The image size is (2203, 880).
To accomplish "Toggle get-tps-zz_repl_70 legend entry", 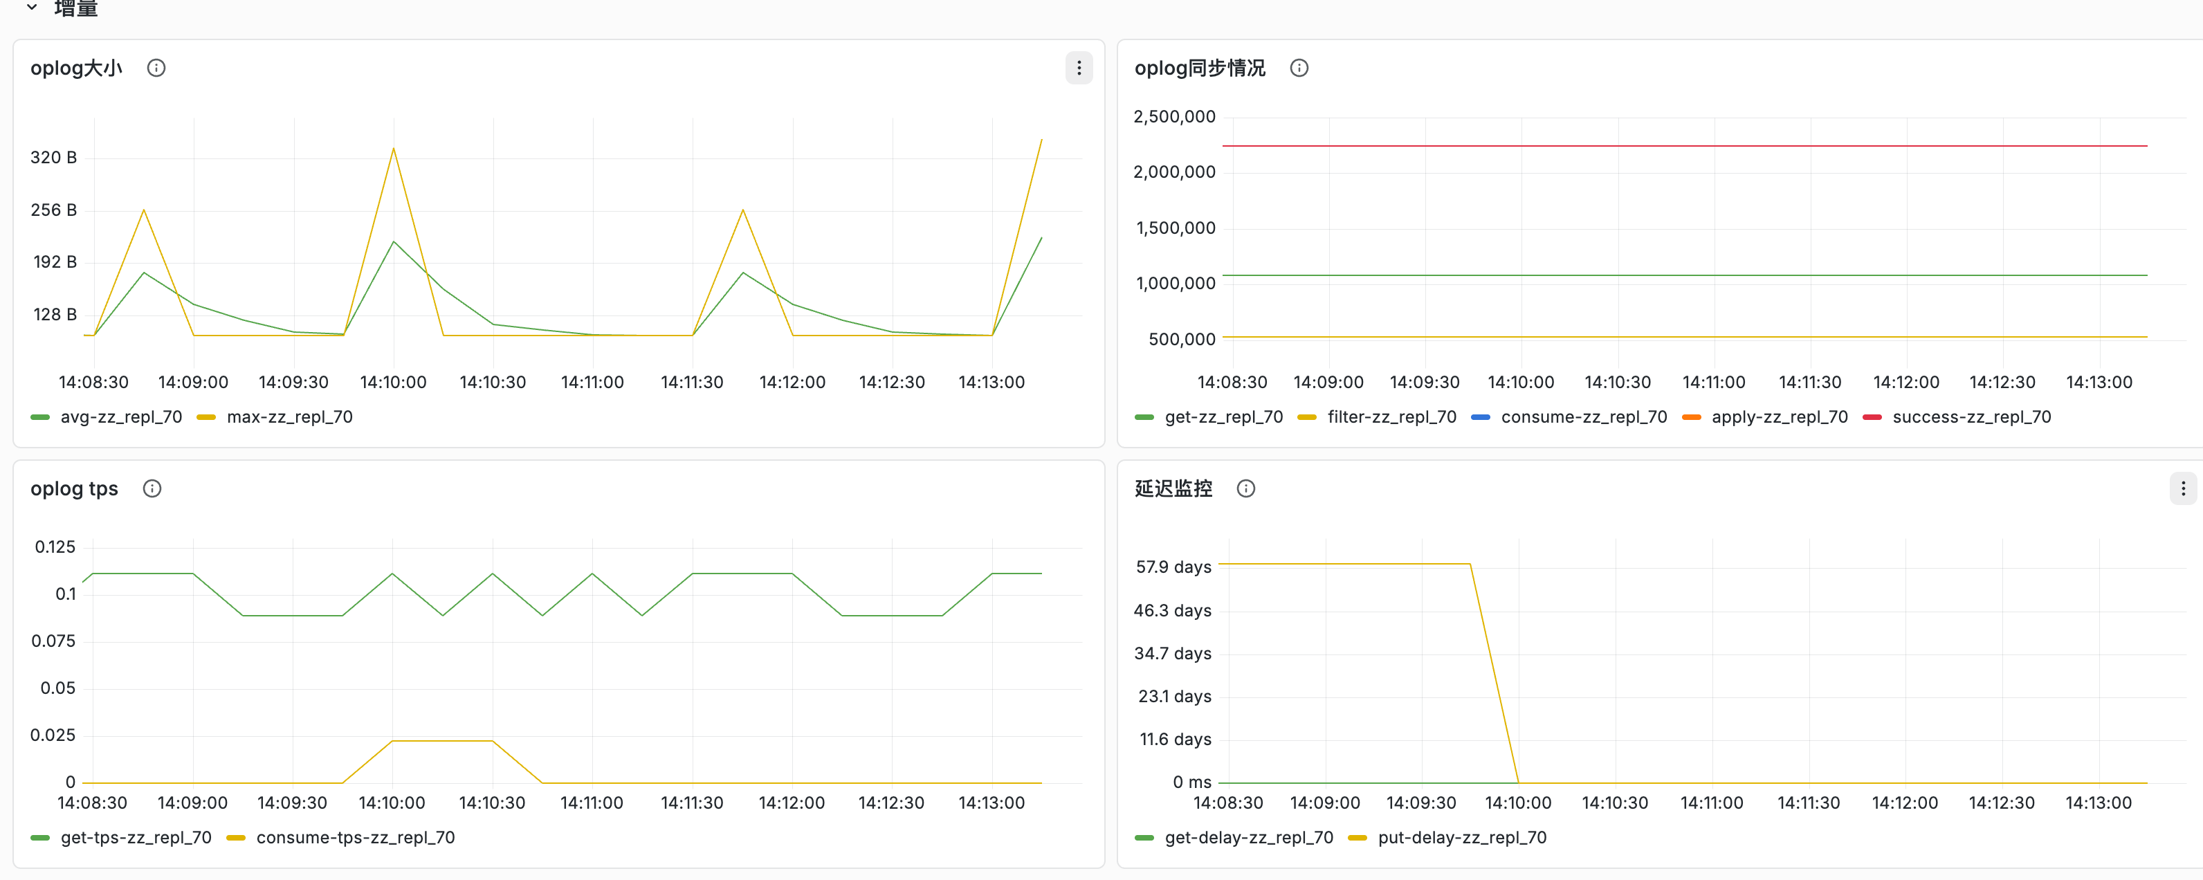I will [x=136, y=838].
